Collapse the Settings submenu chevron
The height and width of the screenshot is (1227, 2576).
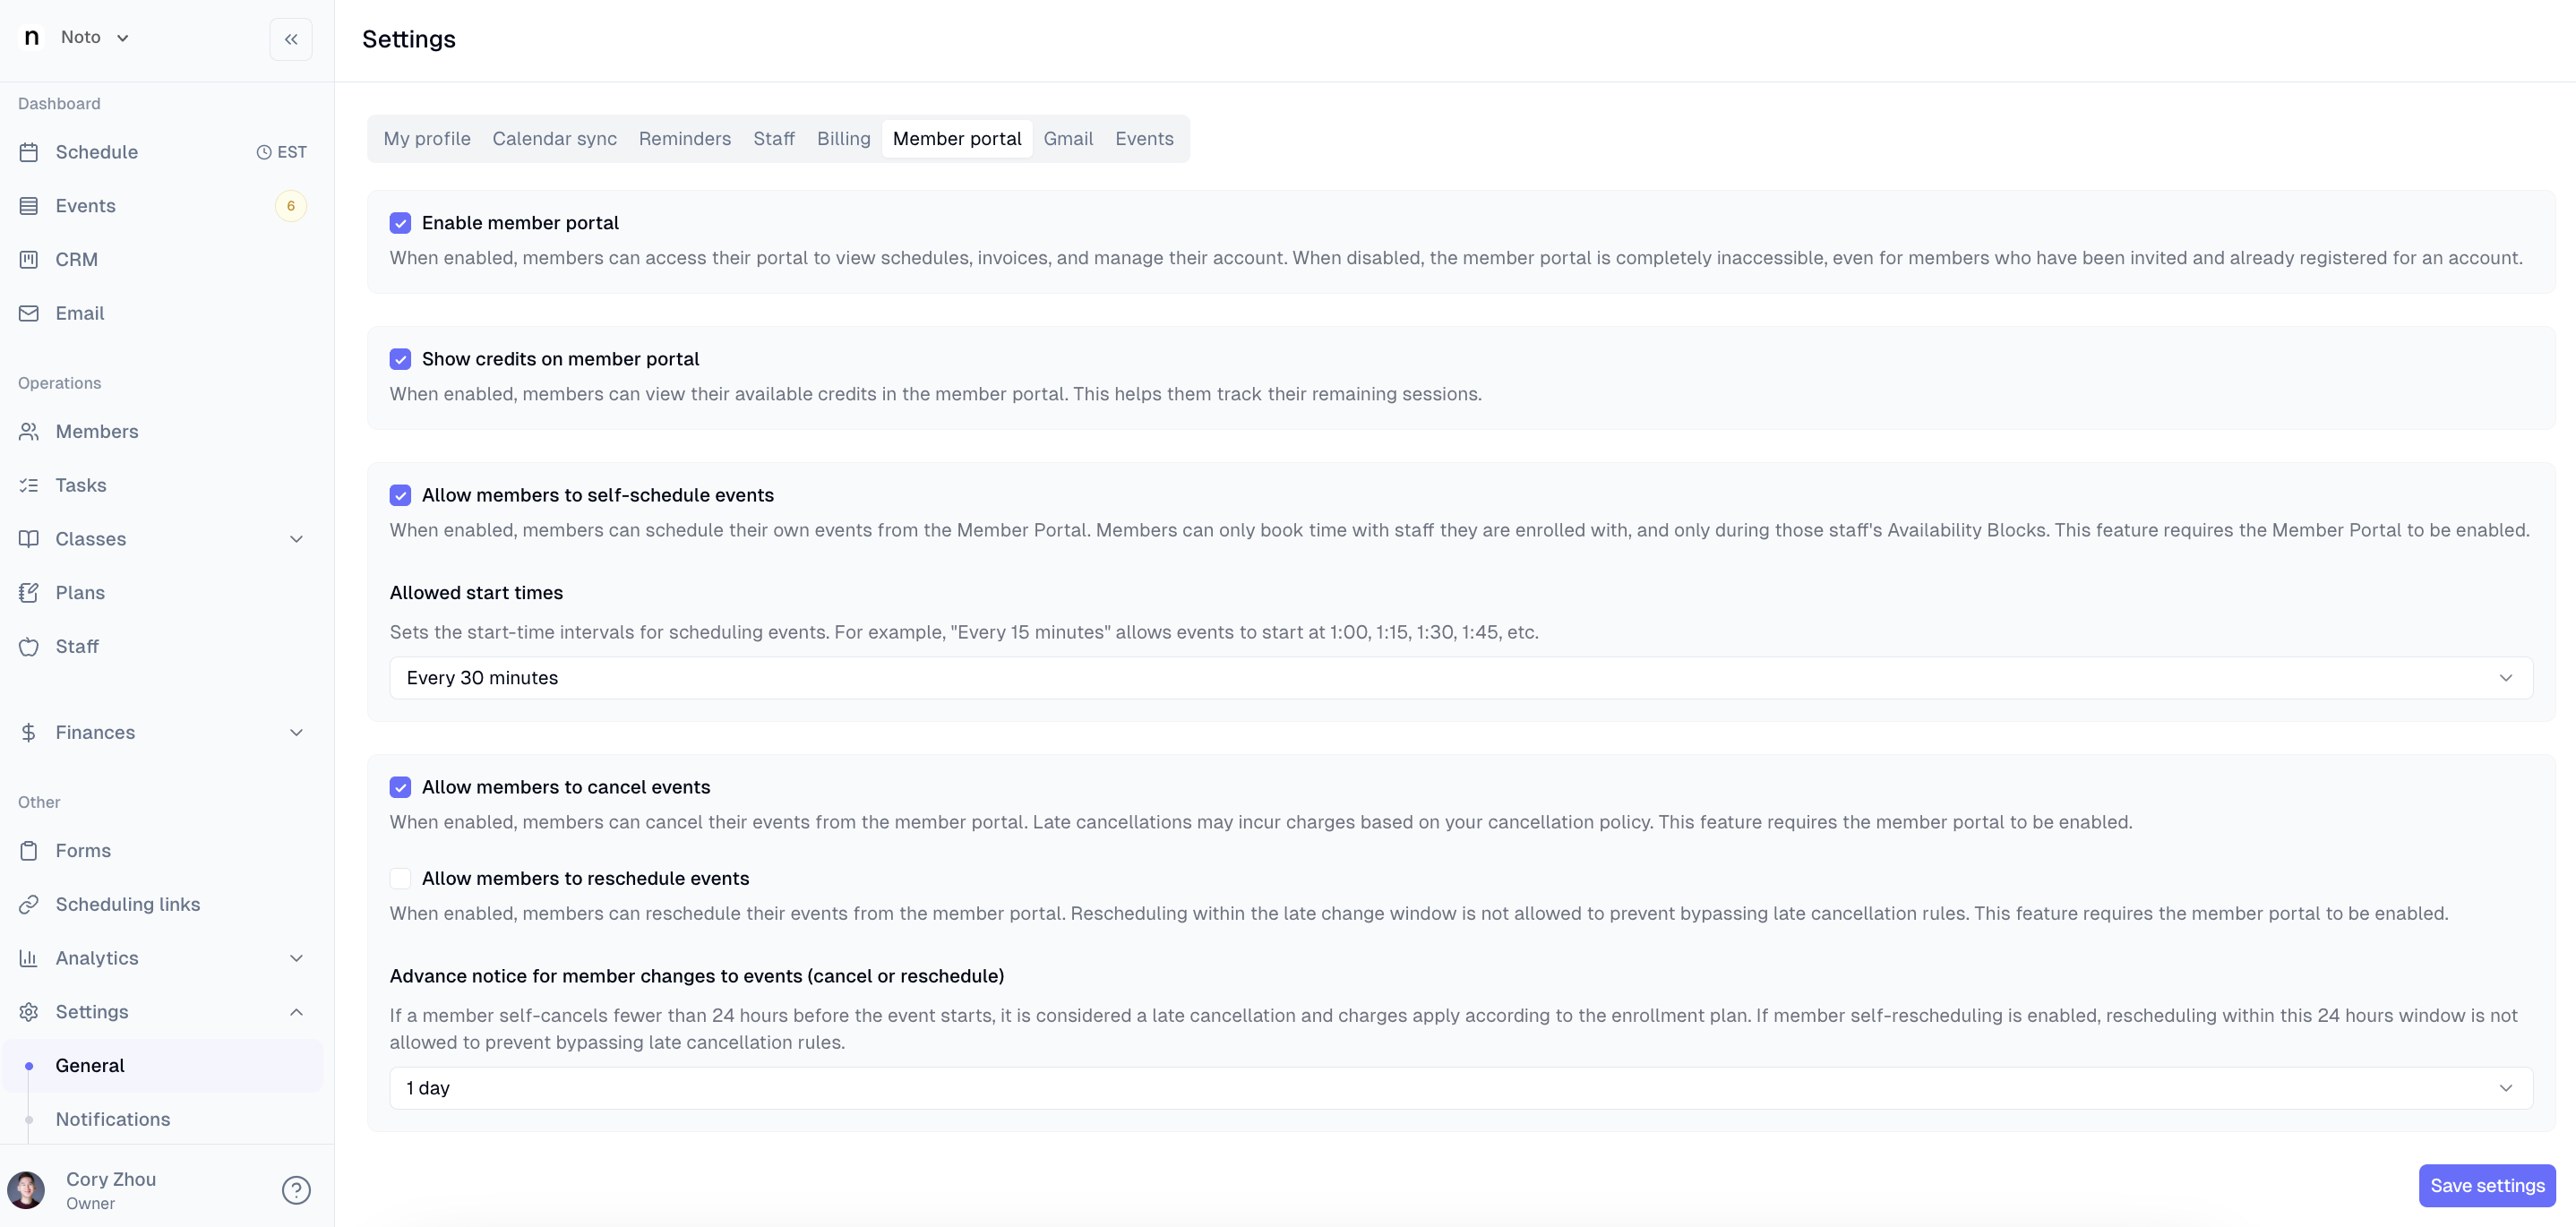click(296, 1012)
